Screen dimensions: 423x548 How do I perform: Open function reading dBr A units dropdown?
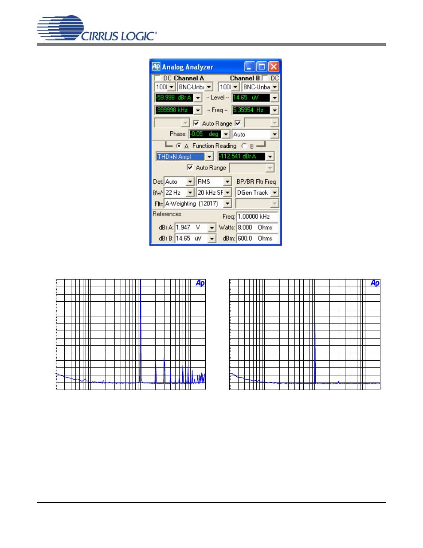[x=270, y=157]
